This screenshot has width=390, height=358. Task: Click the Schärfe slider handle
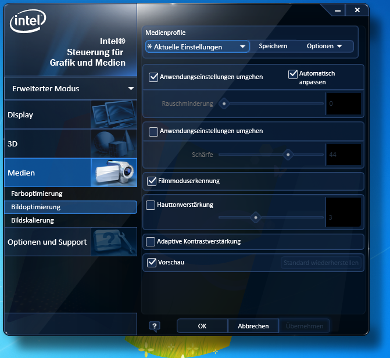[x=287, y=155]
